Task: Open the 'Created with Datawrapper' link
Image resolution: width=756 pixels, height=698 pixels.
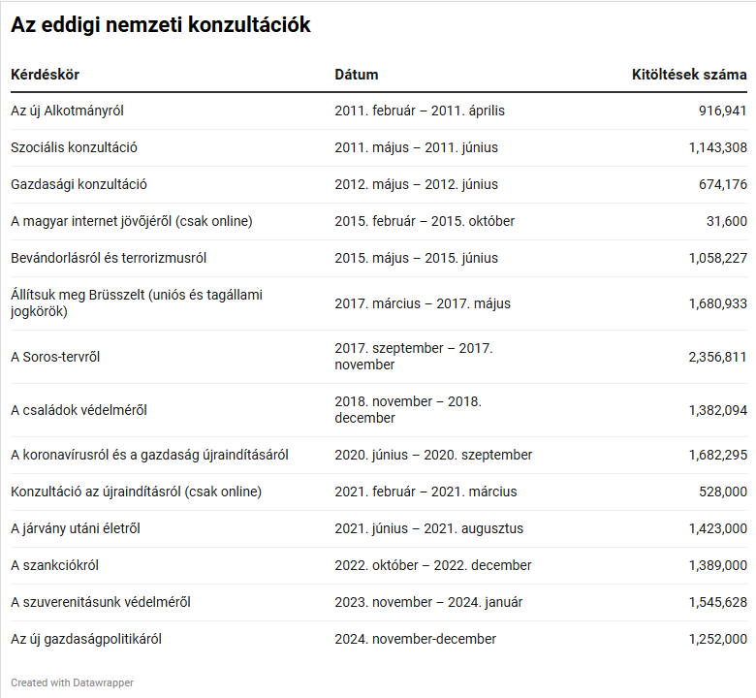Action: 73,682
